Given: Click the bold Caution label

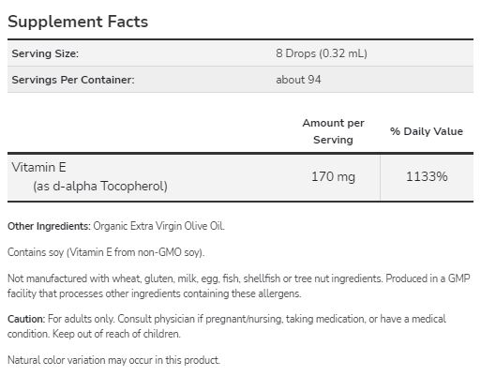Looking at the screenshot, I should pos(26,319).
